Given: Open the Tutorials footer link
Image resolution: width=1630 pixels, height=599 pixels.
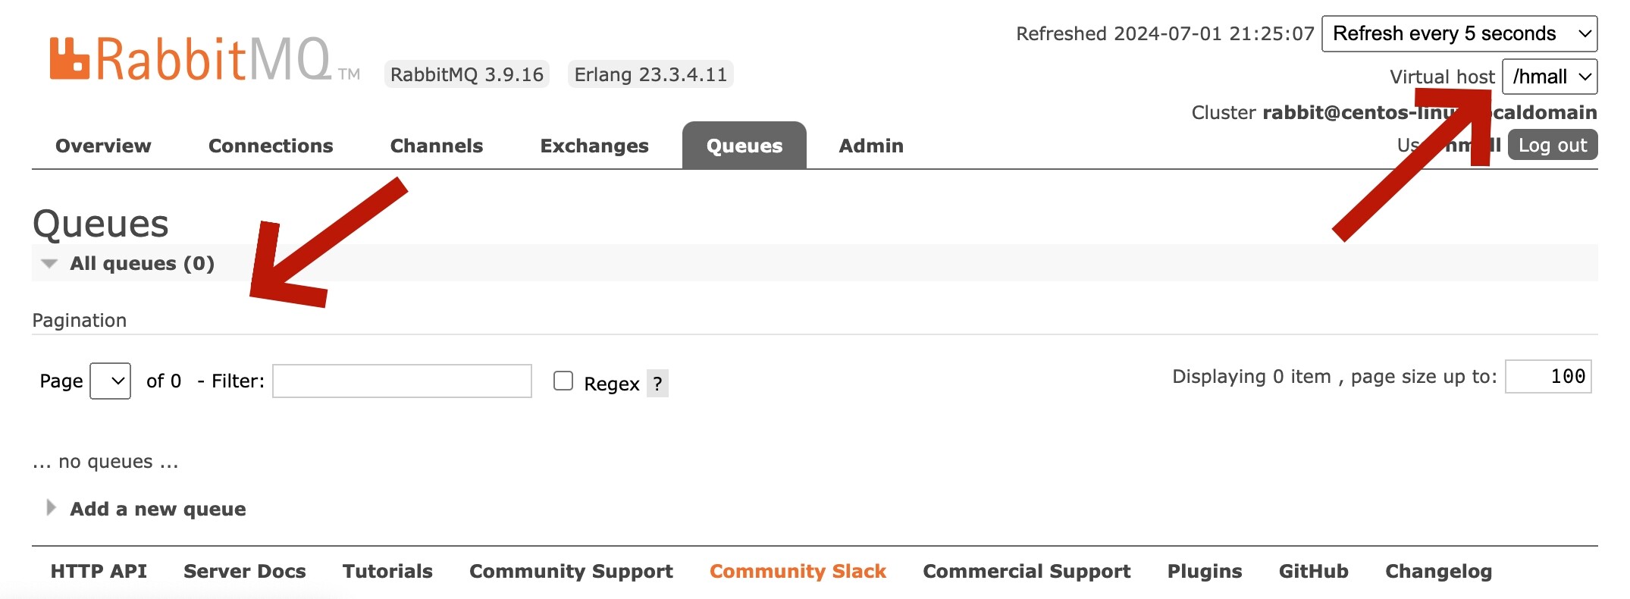Looking at the screenshot, I should [387, 571].
